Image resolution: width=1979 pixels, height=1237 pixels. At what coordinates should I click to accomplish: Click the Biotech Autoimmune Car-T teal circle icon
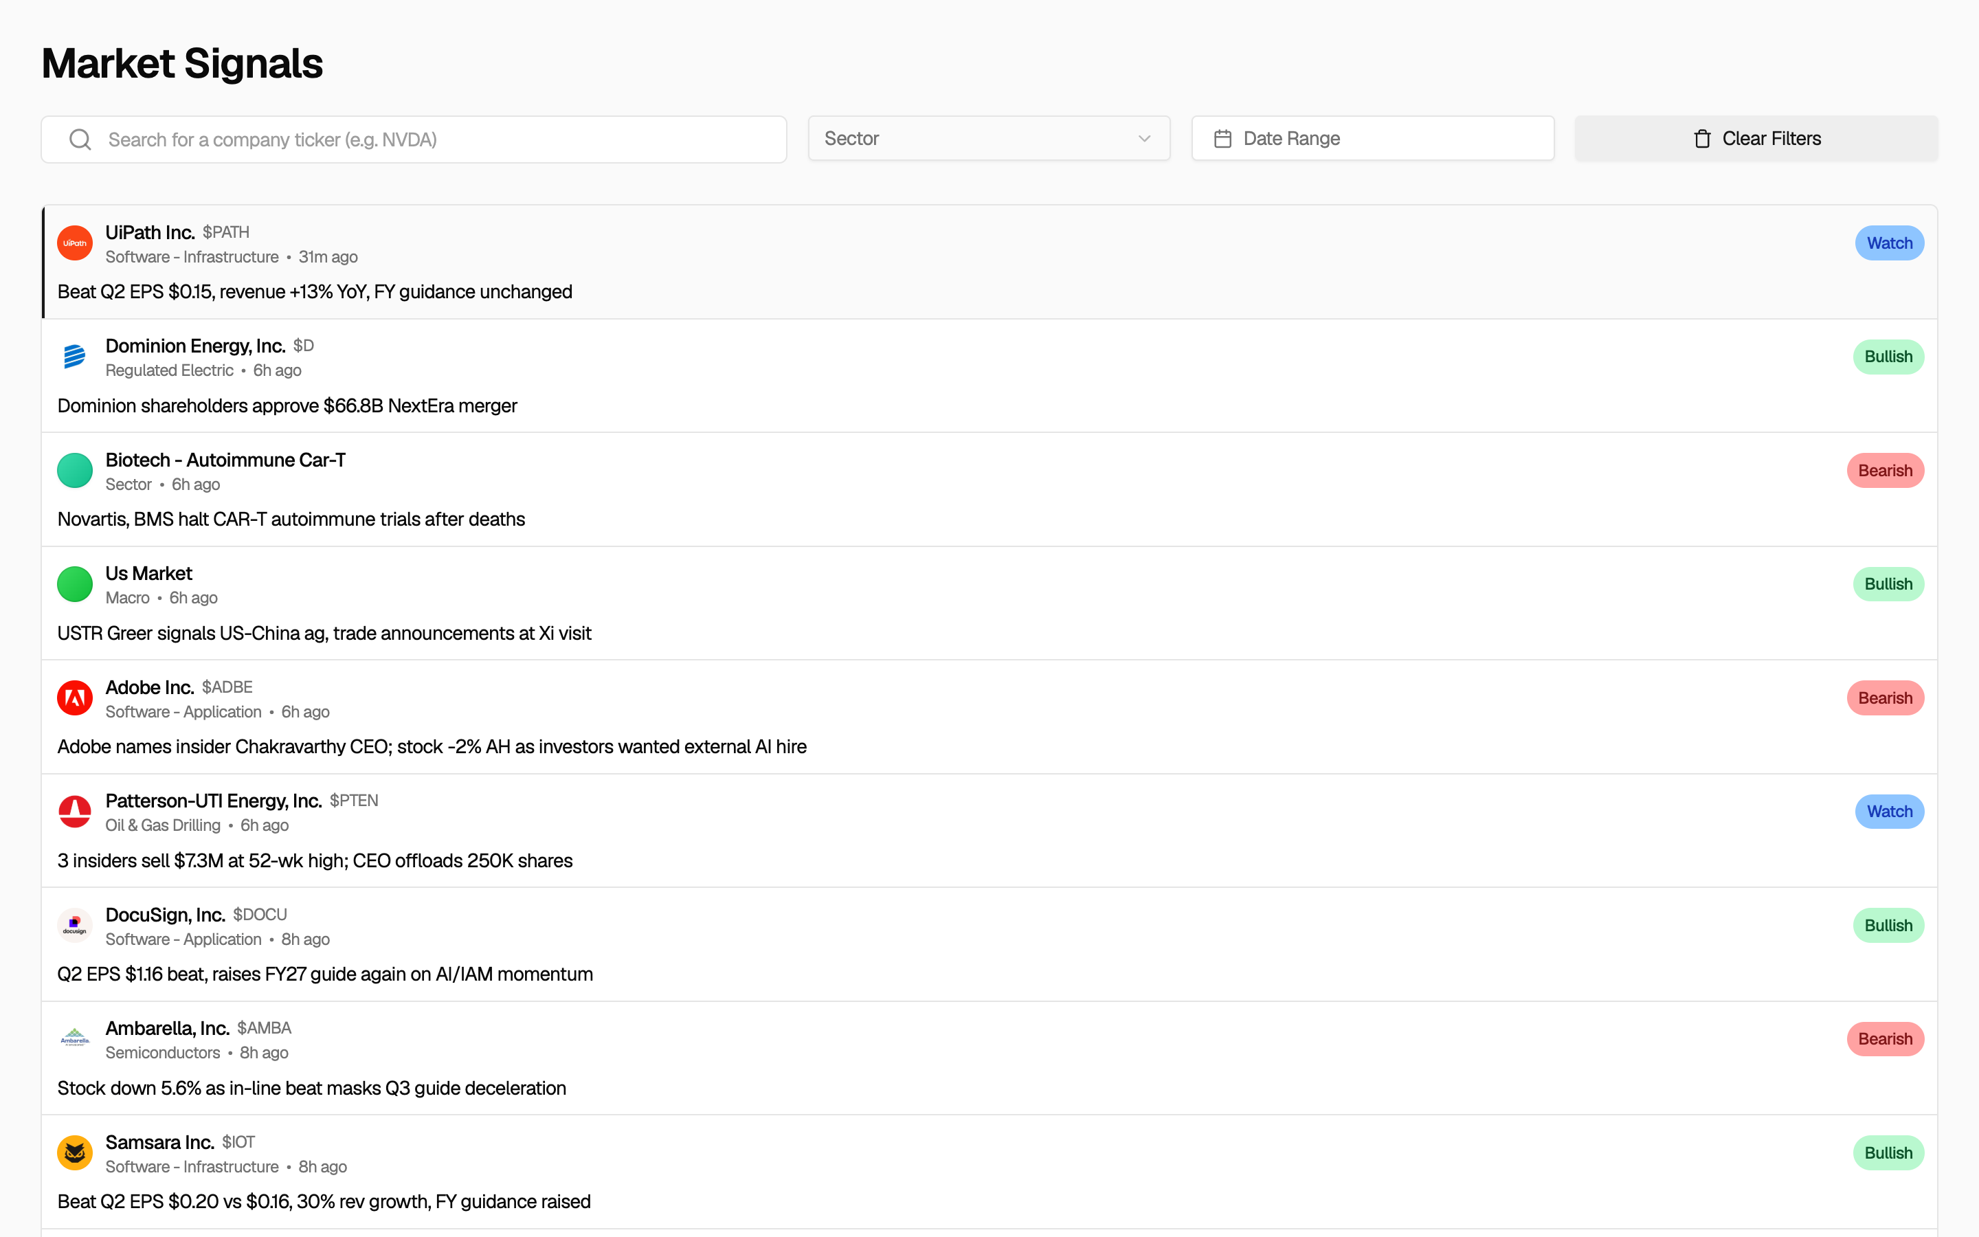74,471
